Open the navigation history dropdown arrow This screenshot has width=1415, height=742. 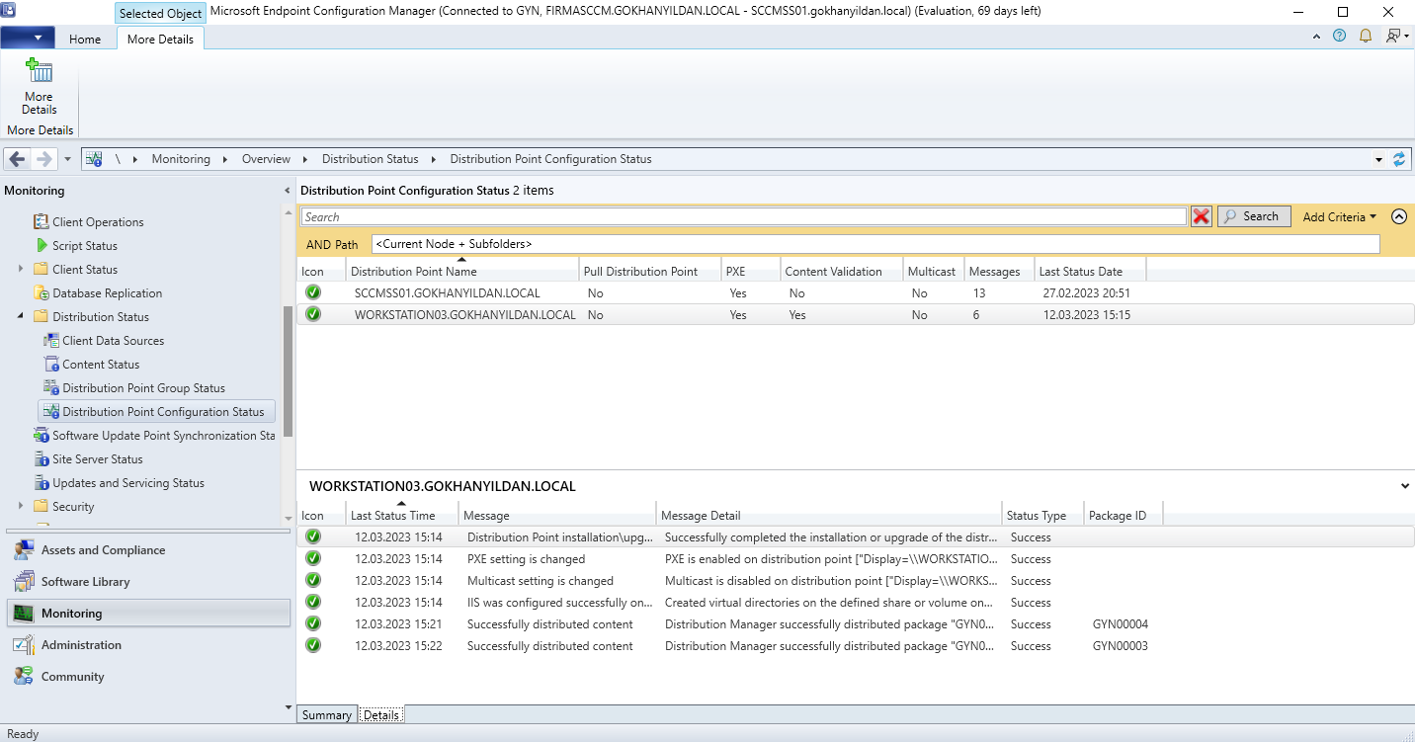tap(67, 159)
